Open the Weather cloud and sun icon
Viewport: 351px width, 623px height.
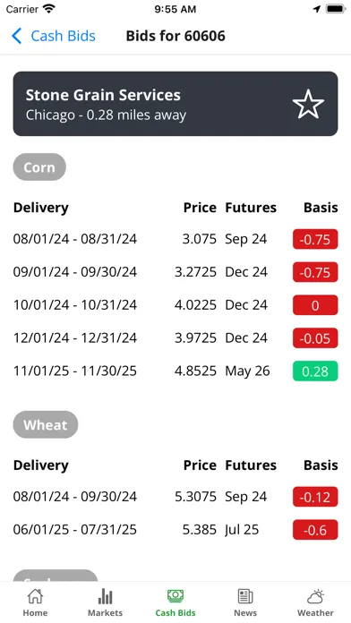tap(315, 596)
